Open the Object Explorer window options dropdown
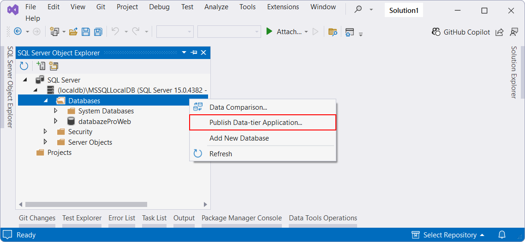The height and width of the screenshot is (242, 525). coord(184,53)
